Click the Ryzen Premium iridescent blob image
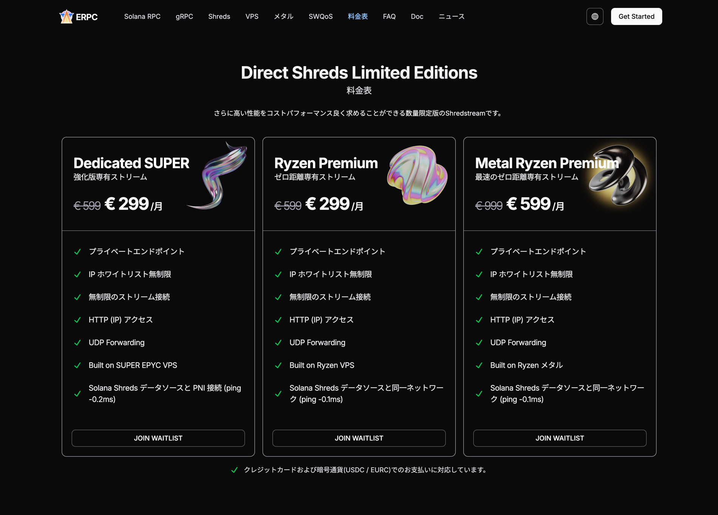The height and width of the screenshot is (515, 718). tap(417, 175)
